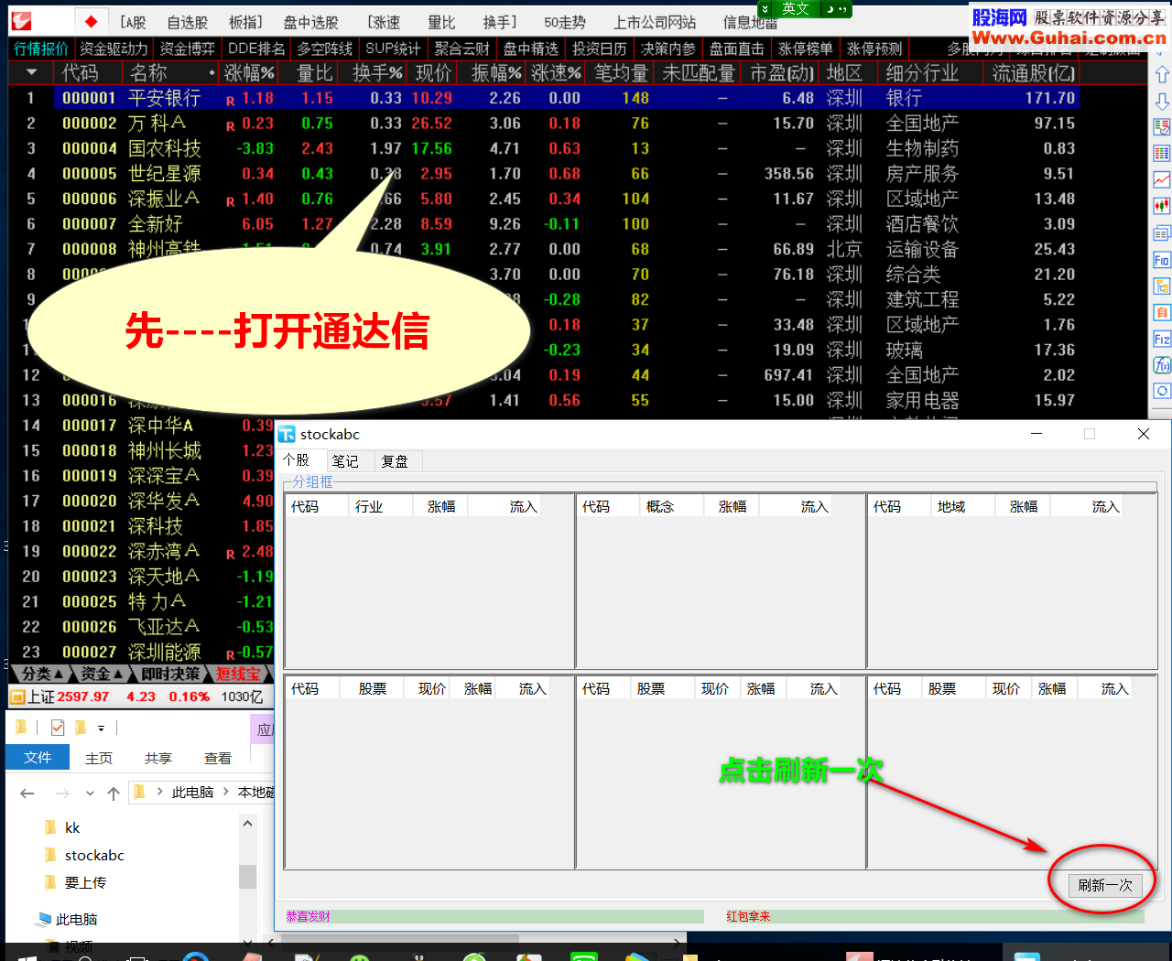Open the f(x) formula icon in right sidebar
Image resolution: width=1172 pixels, height=961 pixels.
tap(1162, 365)
